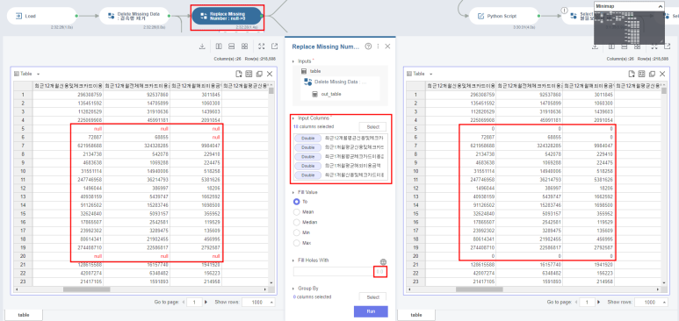
Task: Run the Replace Missing Number function
Action: click(371, 311)
